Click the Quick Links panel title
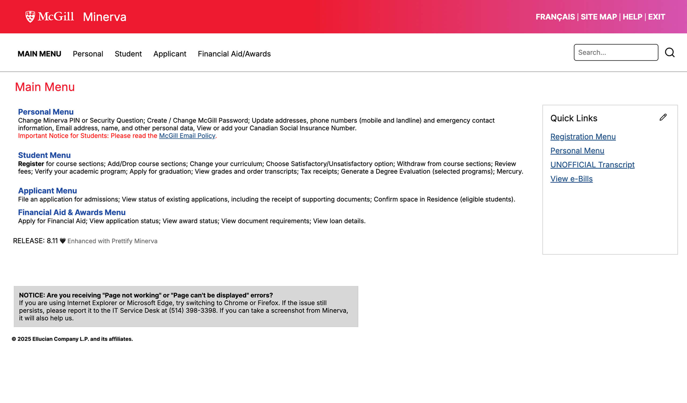This screenshot has height=403, width=687. point(573,118)
